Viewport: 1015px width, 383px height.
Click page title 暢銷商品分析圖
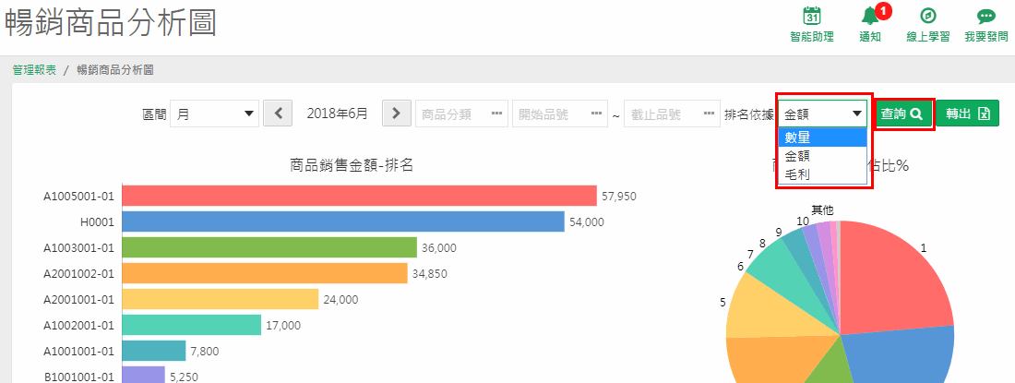click(110, 23)
